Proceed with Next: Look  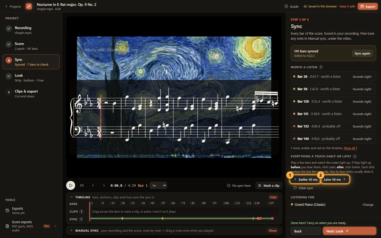[349, 231]
